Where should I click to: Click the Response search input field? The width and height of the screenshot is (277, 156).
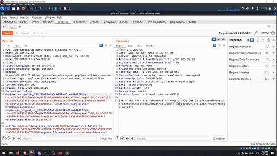coord(173,139)
